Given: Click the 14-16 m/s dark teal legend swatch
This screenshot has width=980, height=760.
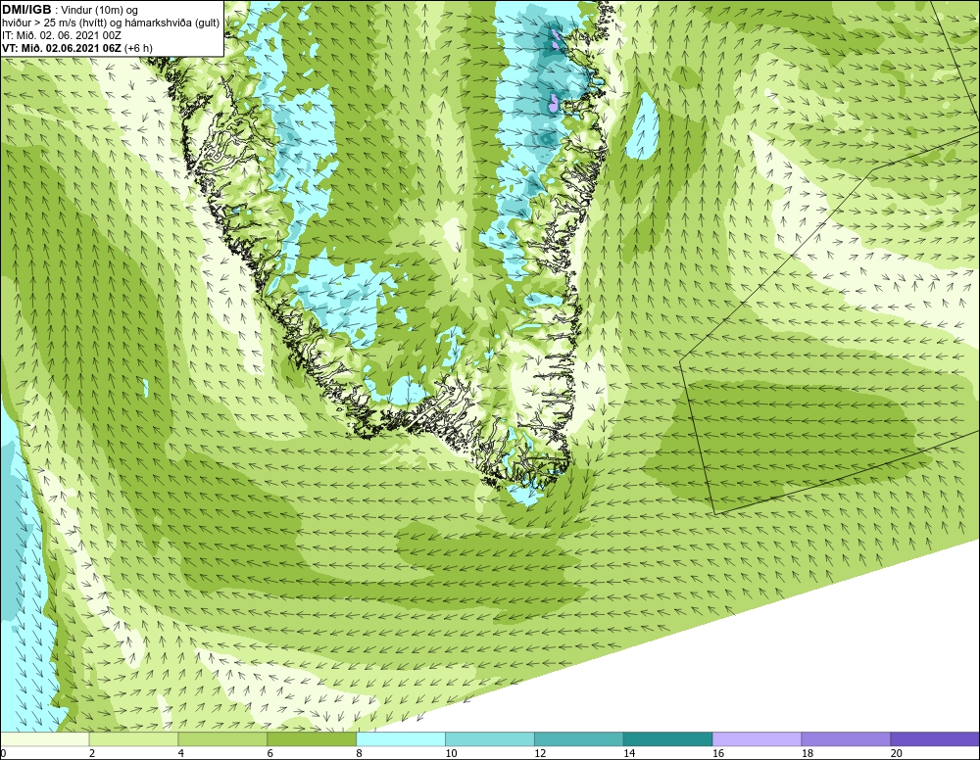Looking at the screenshot, I should pyautogui.click(x=668, y=739).
